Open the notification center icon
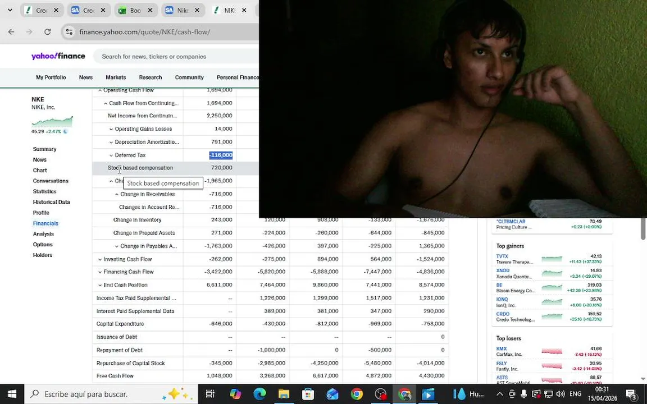This screenshot has width=647, height=404. (x=631, y=394)
